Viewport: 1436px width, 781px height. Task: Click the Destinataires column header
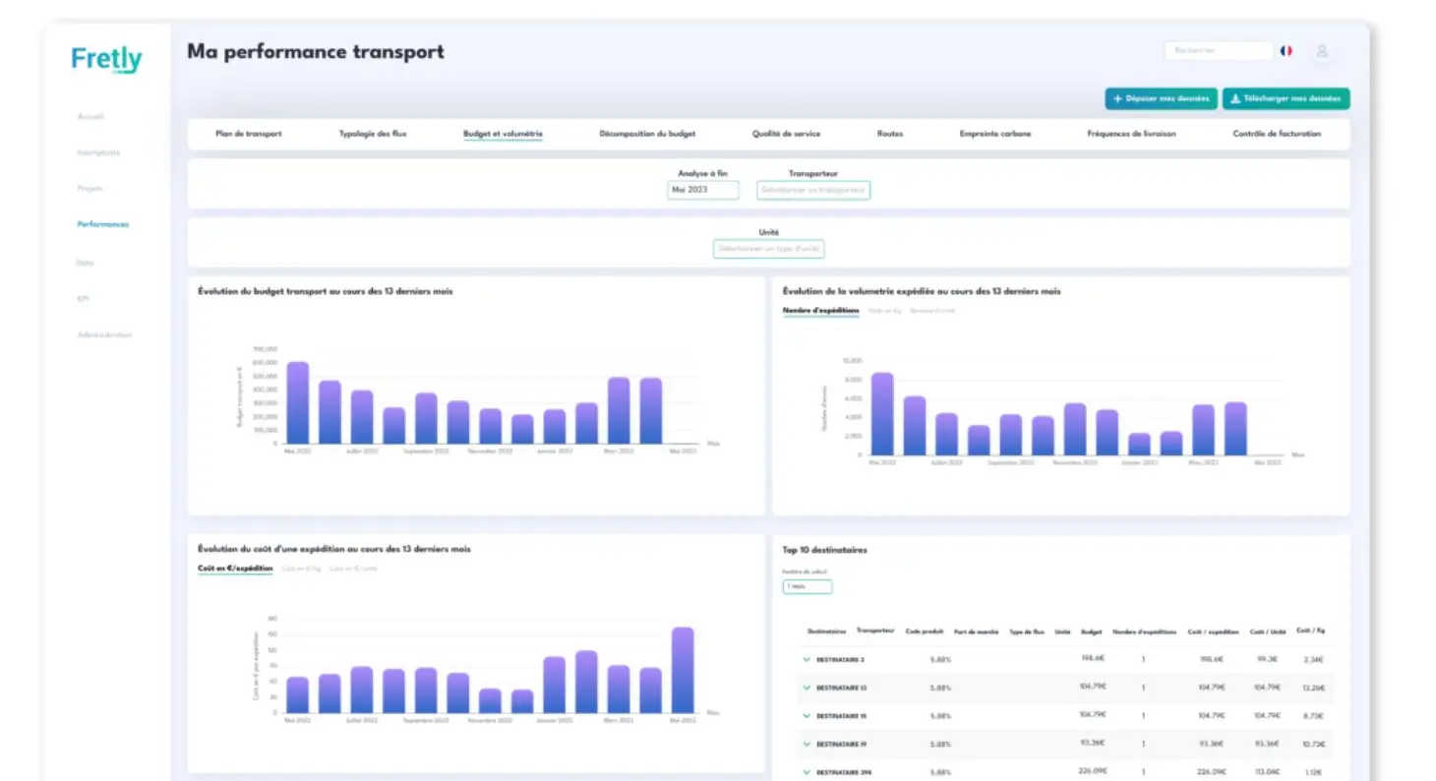(x=827, y=631)
